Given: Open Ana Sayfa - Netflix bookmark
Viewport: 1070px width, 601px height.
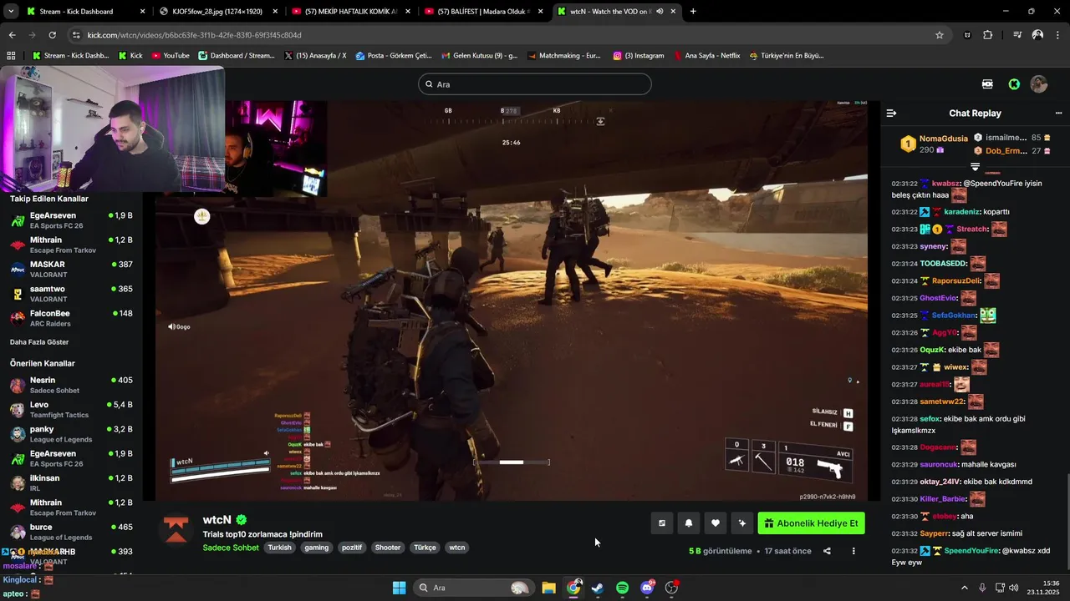Looking at the screenshot, I should click(x=706, y=56).
